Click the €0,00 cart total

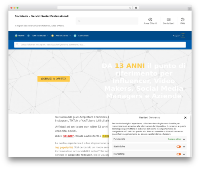(176, 36)
